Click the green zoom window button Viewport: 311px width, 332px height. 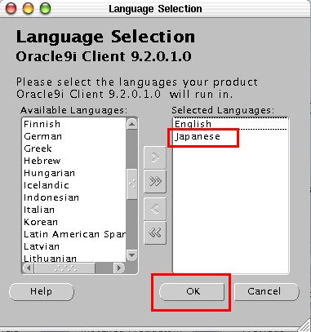click(45, 8)
